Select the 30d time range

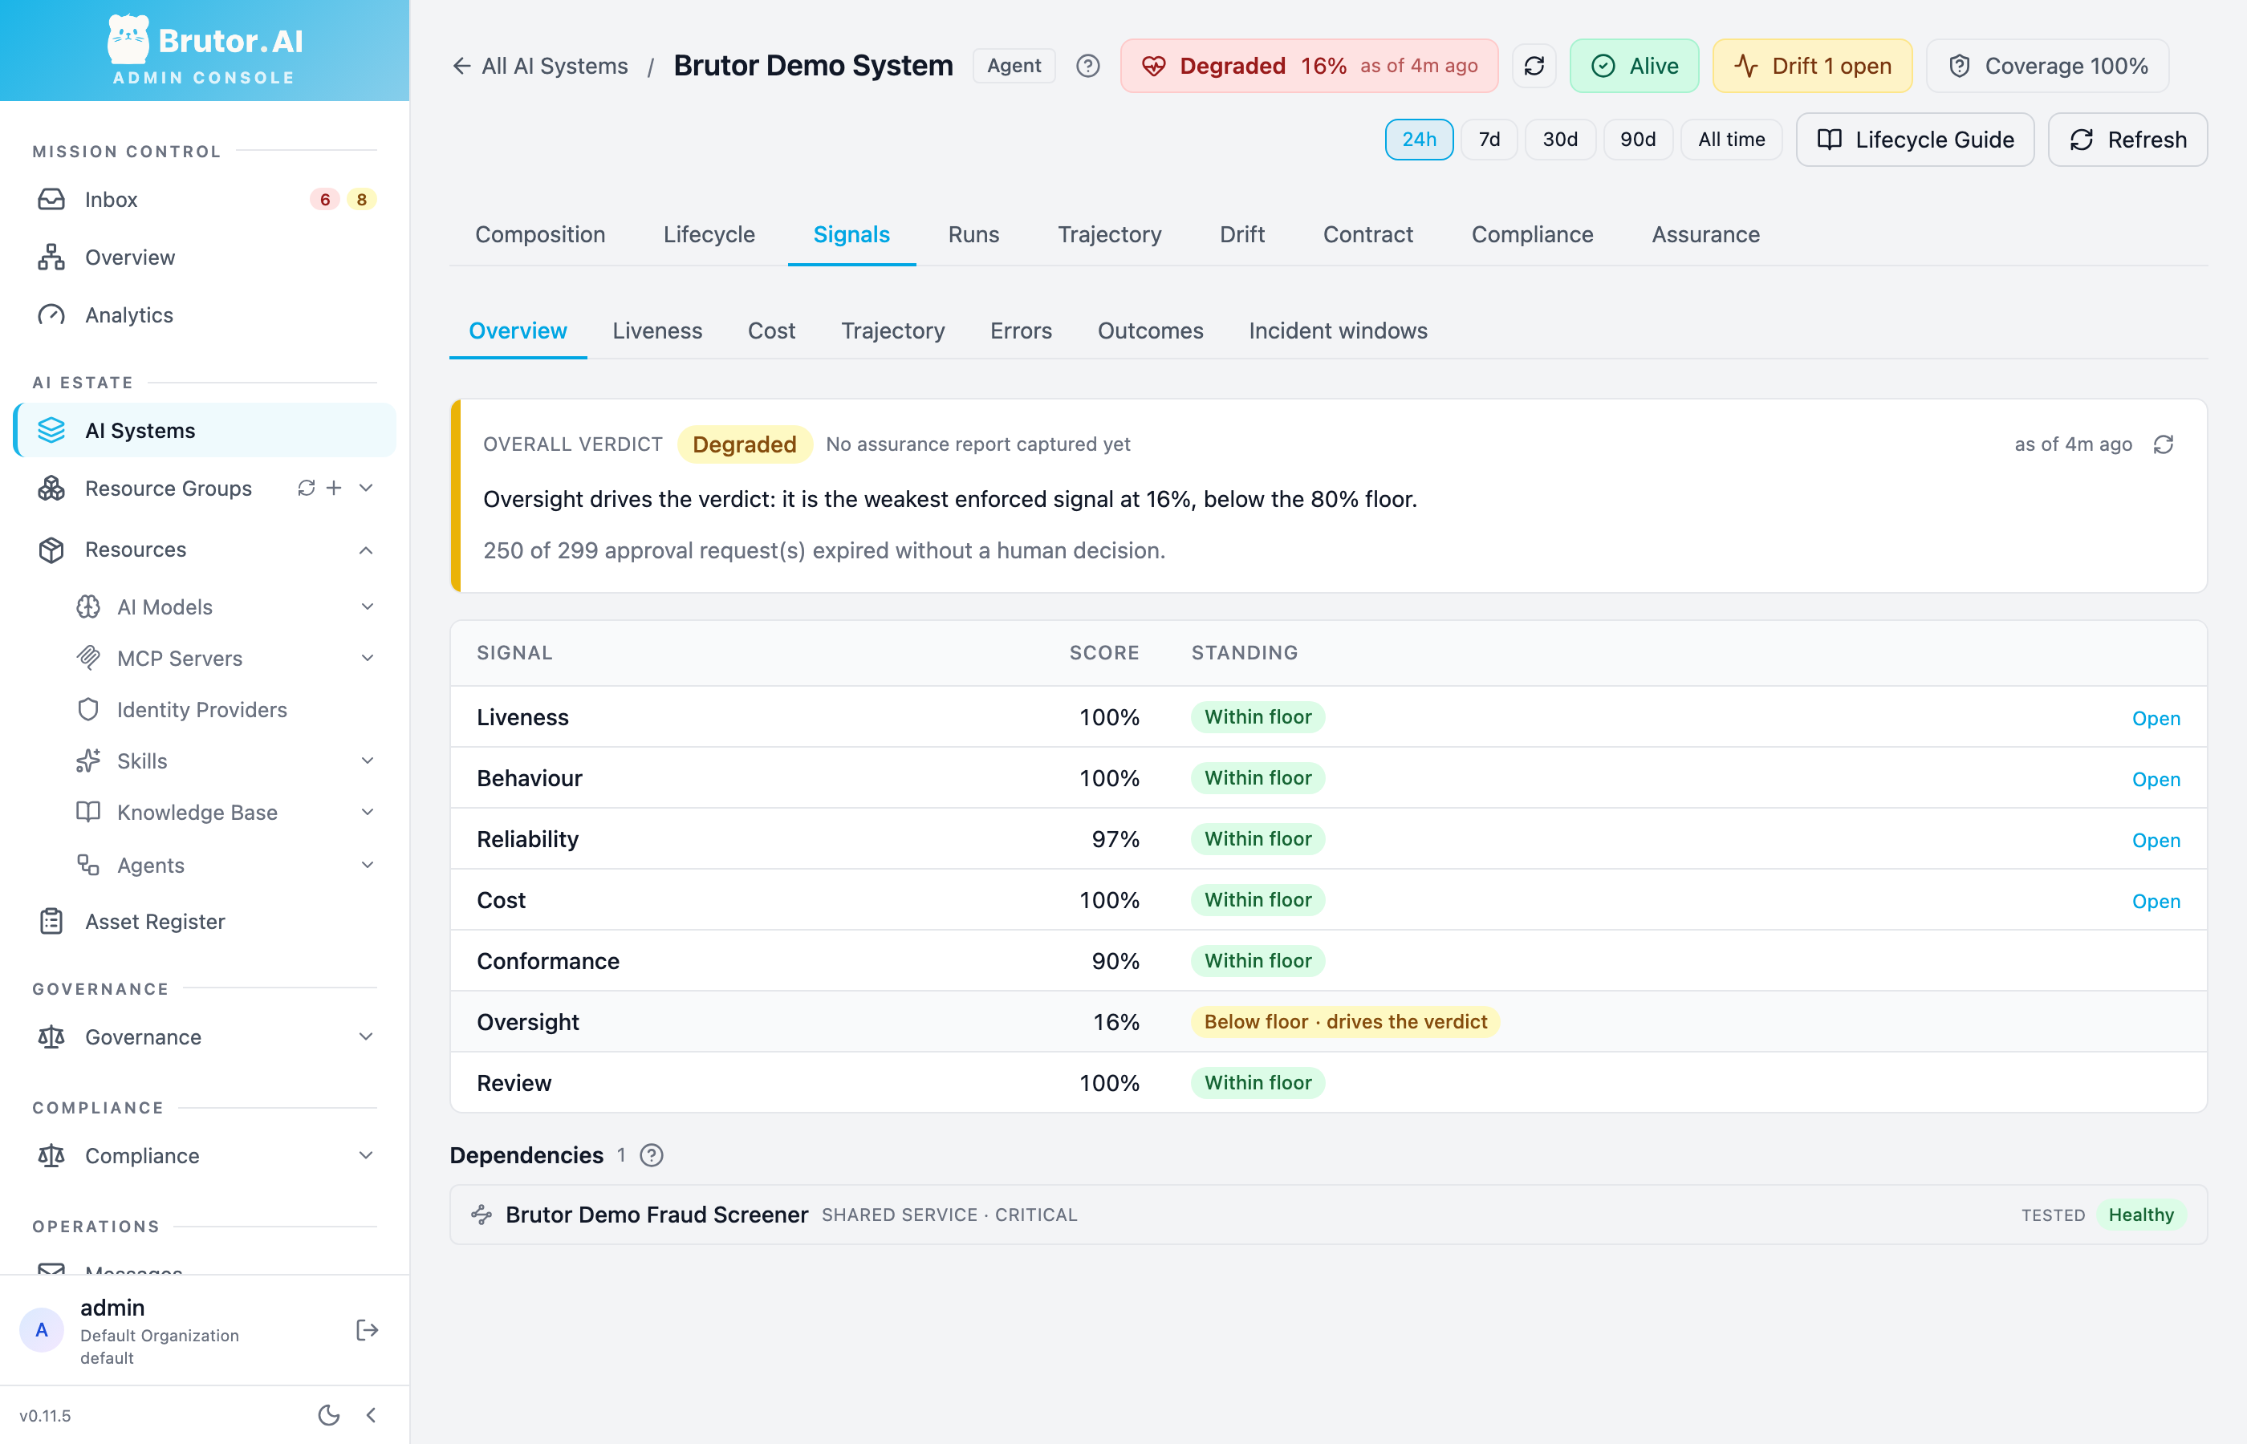coord(1561,140)
